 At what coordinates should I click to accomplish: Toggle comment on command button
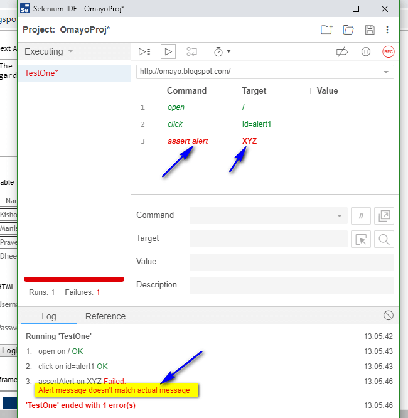coord(361,216)
